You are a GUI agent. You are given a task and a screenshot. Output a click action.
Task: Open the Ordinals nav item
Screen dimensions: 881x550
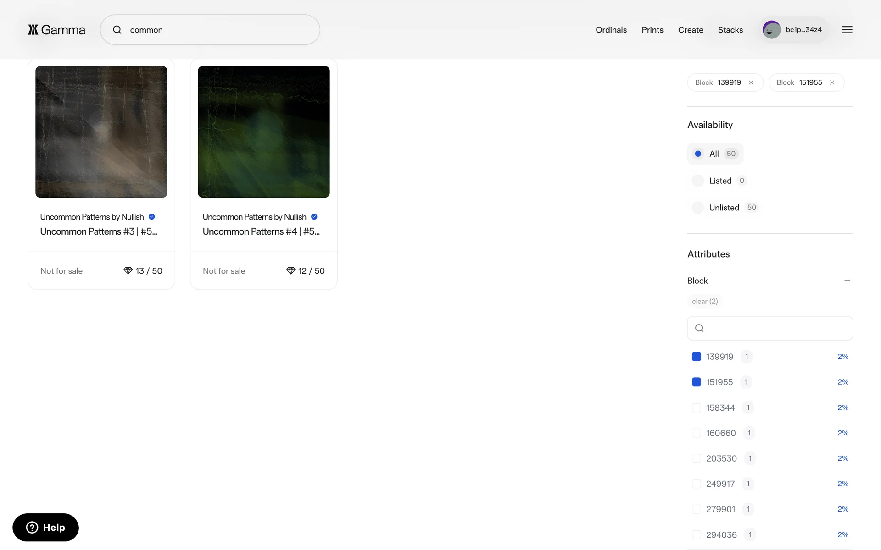pos(611,30)
